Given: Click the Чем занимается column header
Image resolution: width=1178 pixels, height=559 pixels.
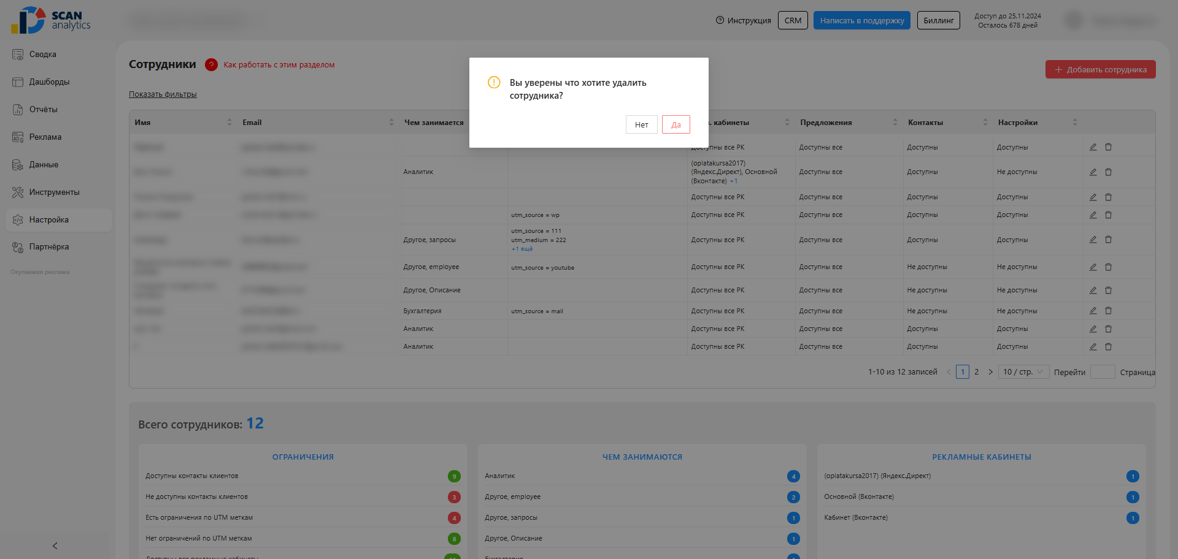Looking at the screenshot, I should 434,123.
